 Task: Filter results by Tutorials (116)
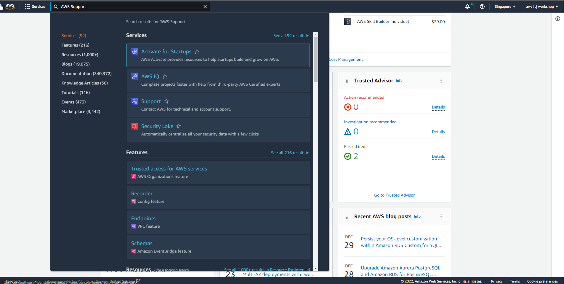(76, 92)
